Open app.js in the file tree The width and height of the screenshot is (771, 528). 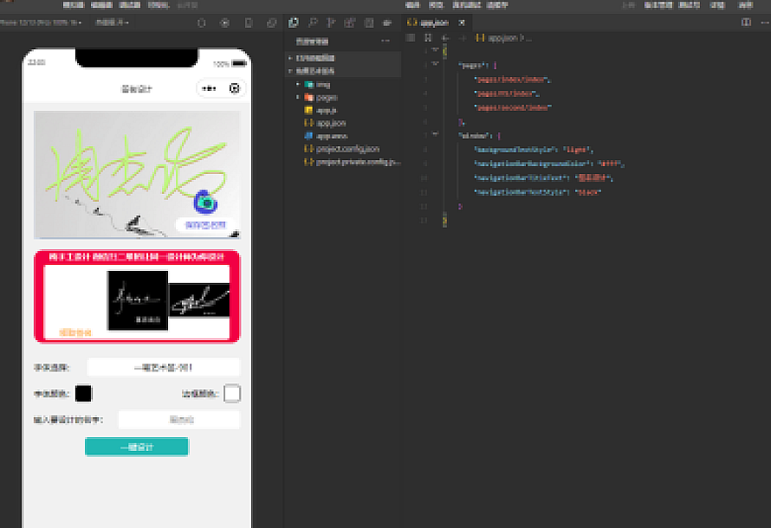pyautogui.click(x=325, y=111)
